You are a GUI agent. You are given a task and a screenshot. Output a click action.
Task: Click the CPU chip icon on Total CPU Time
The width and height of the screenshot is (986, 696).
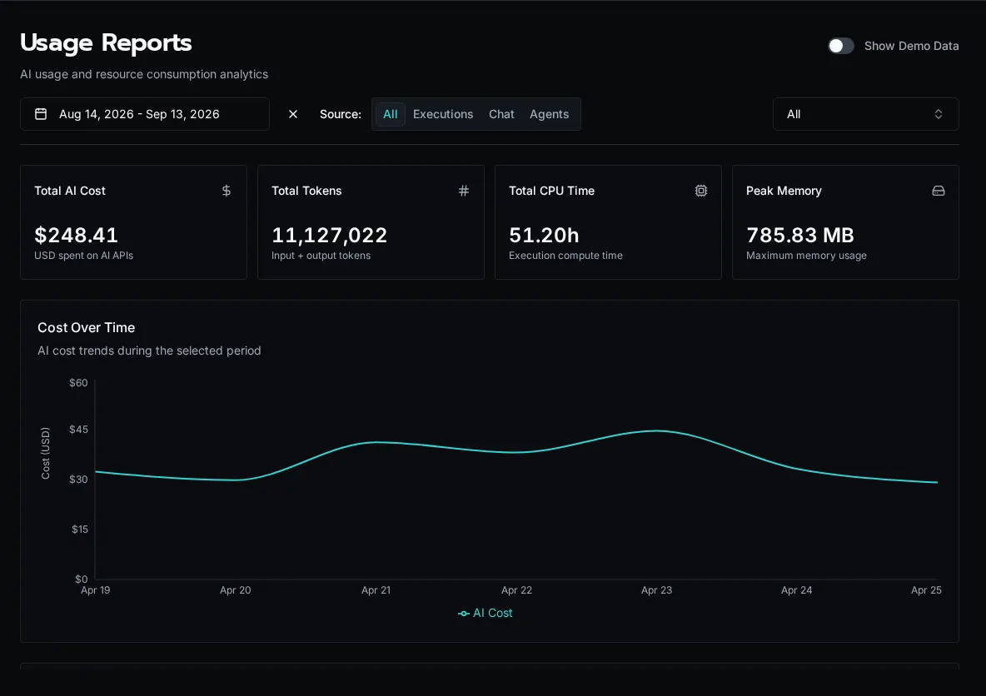[701, 191]
